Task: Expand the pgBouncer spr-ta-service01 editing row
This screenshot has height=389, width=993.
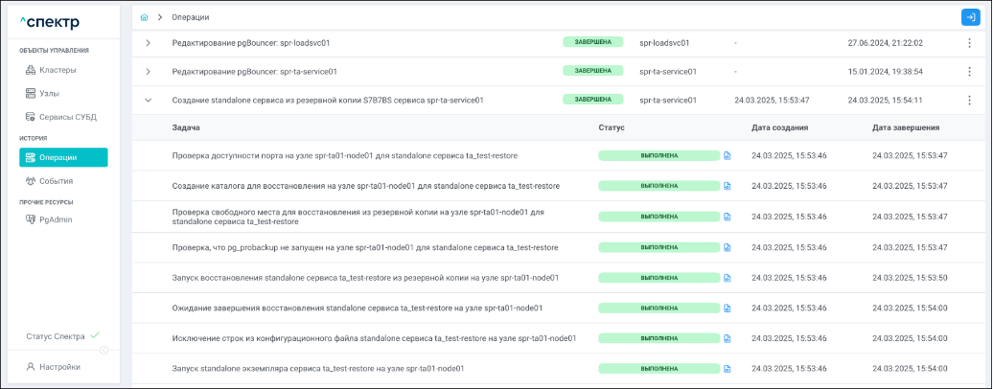Action: 149,72
